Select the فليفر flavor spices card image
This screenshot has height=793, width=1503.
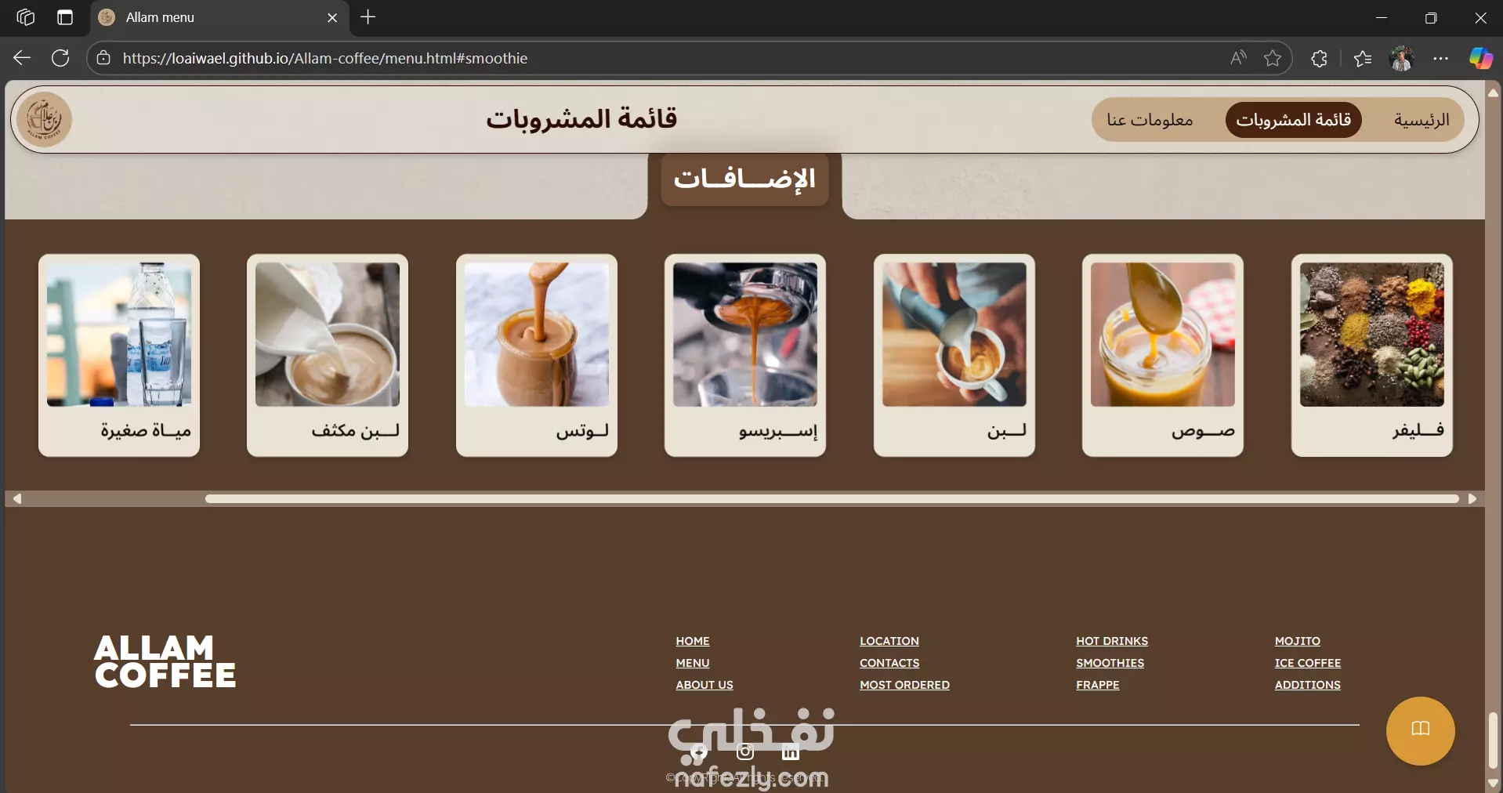point(1372,335)
